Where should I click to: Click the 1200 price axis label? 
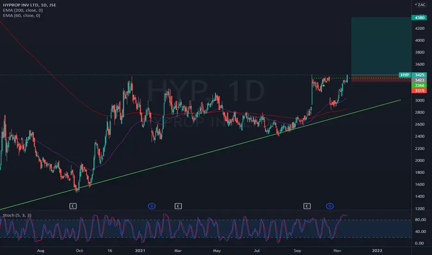(x=419, y=209)
